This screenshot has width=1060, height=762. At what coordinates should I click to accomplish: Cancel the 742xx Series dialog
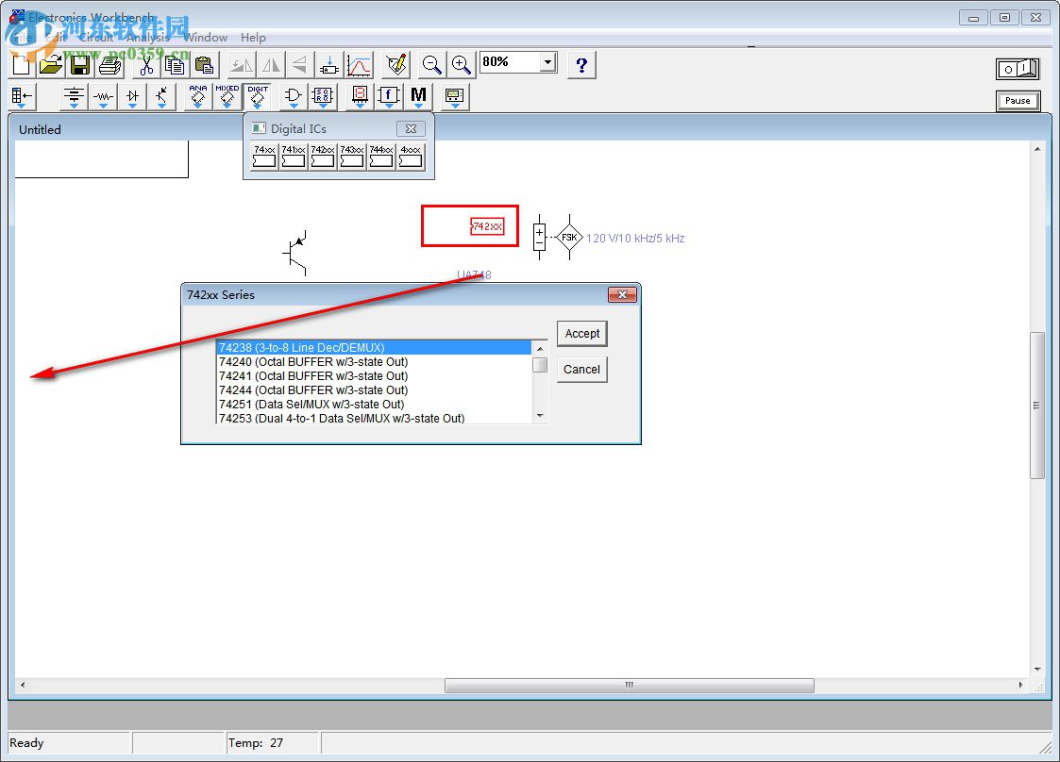point(582,369)
